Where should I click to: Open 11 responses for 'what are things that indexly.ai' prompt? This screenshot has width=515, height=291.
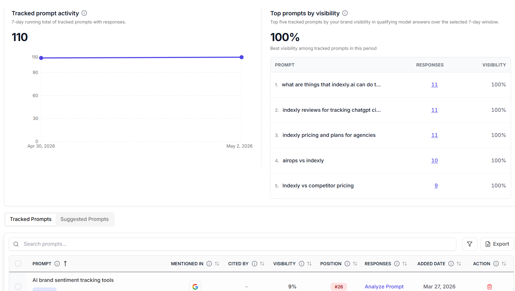pos(434,85)
